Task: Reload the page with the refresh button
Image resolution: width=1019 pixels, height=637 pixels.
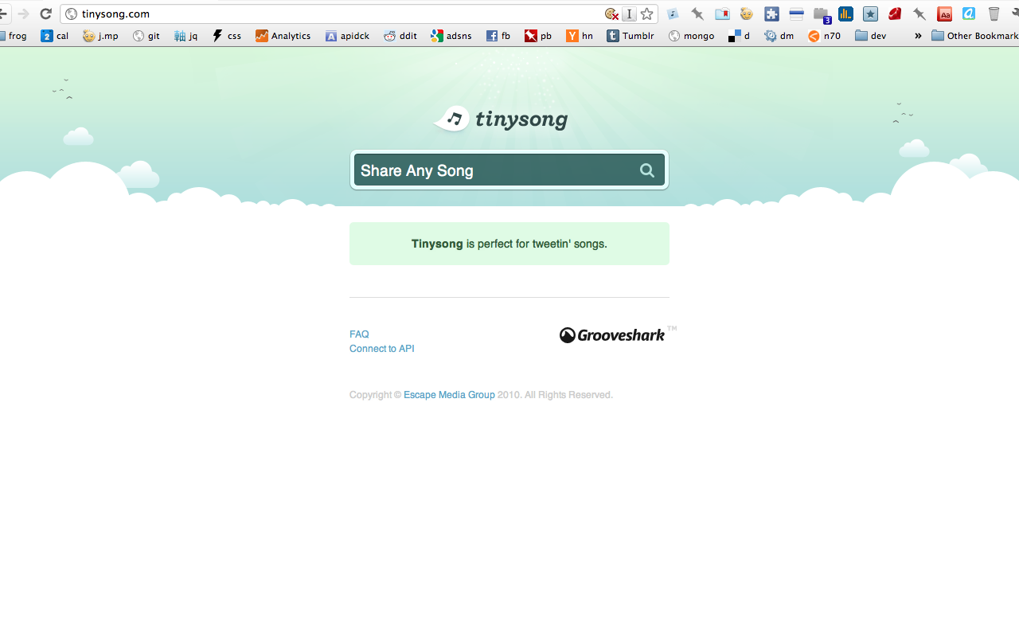Action: [x=45, y=14]
